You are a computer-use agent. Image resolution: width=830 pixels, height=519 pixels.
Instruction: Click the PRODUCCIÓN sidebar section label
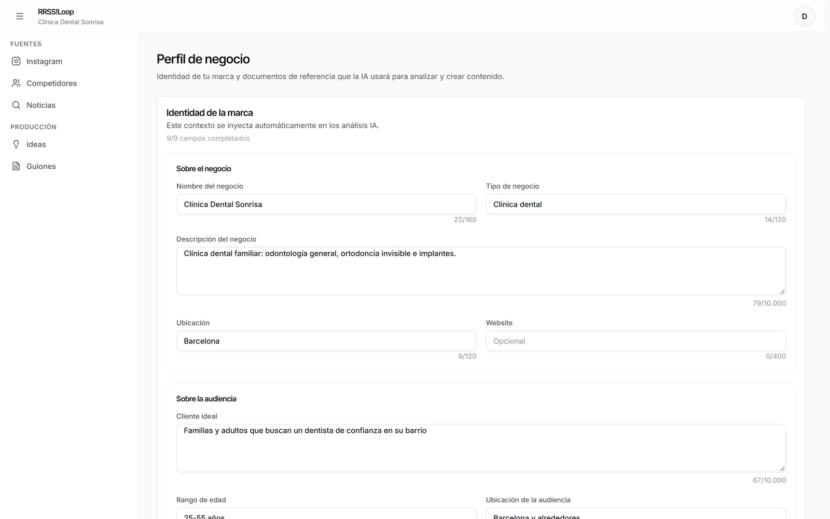click(33, 127)
